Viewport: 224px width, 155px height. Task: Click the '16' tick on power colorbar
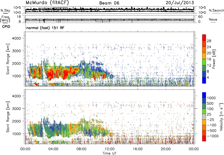coord(209,59)
